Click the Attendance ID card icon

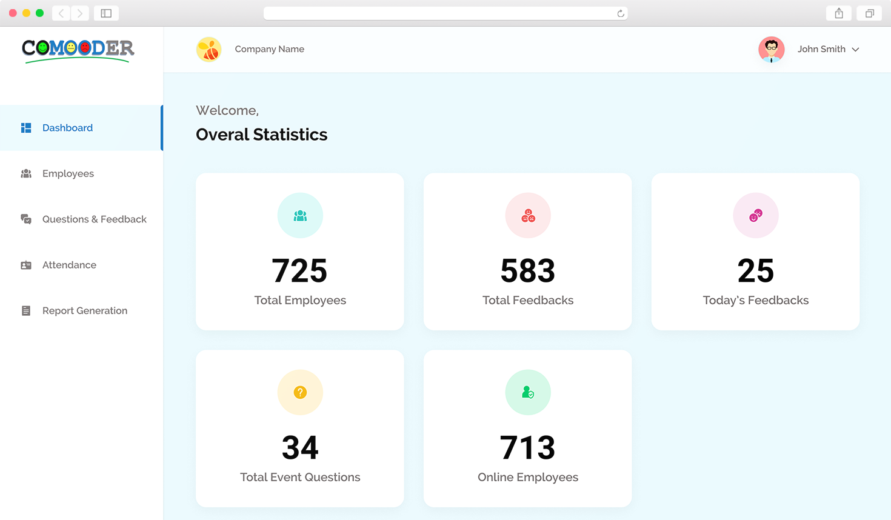[26, 265]
